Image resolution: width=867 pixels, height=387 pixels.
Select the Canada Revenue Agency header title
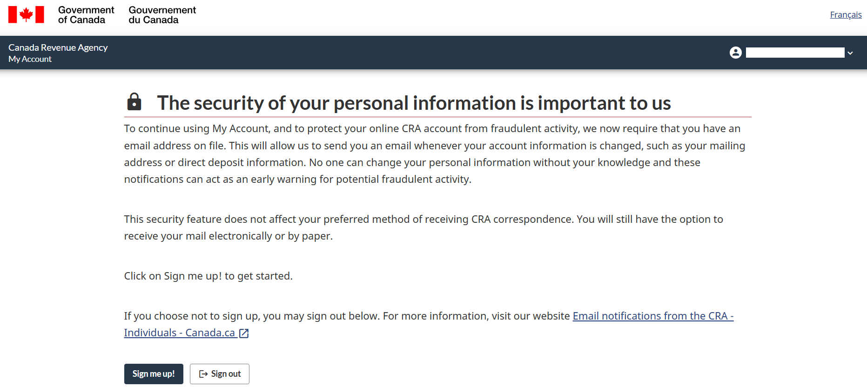click(58, 47)
